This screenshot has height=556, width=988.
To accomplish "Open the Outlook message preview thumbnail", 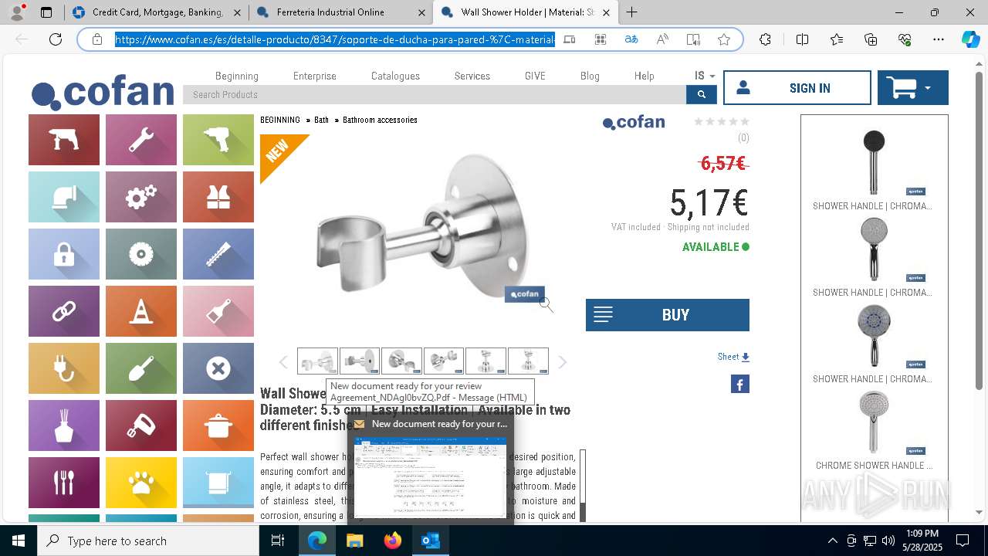I will click(430, 477).
